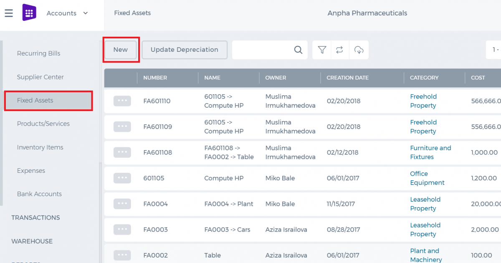Open Leasehold Property link for FA0004
The image size is (501, 263).
425,204
